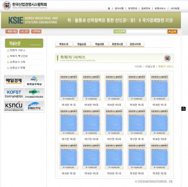188x187 pixels.
Task: Open the 학술논문 tab
Action: click(82, 45)
